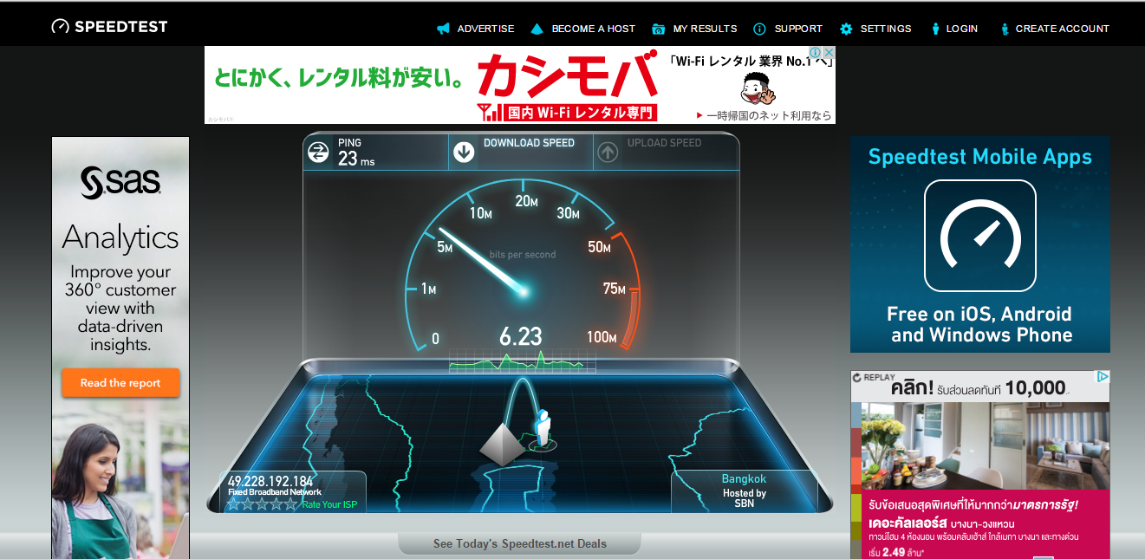Click the My Results camera-like icon
This screenshot has width=1145, height=559.
(658, 29)
